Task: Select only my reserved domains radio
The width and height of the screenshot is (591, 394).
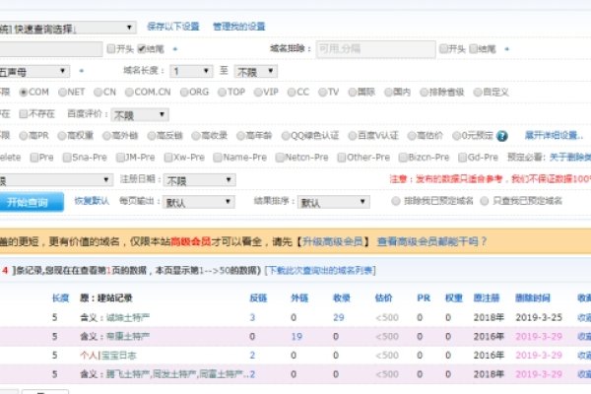Action: [485, 201]
